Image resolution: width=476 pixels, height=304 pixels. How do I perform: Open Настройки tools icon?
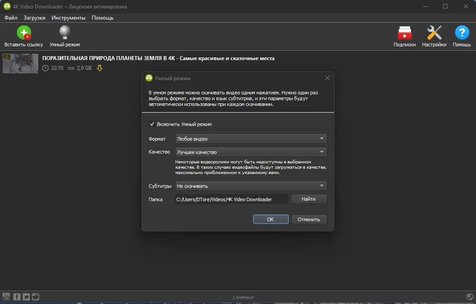(x=435, y=32)
